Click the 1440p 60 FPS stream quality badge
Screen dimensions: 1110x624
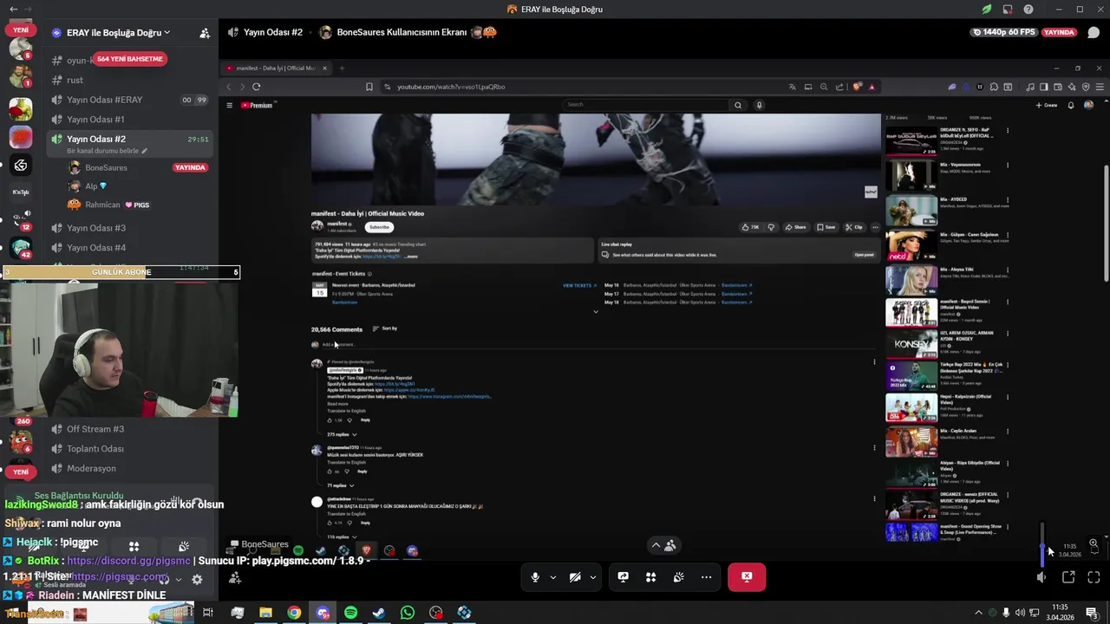tap(1005, 32)
